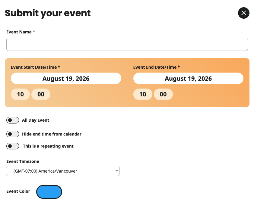Viewport: 254px width, 203px height.
Task: Click the timezone dropdown chevron arrow
Action: 117,171
